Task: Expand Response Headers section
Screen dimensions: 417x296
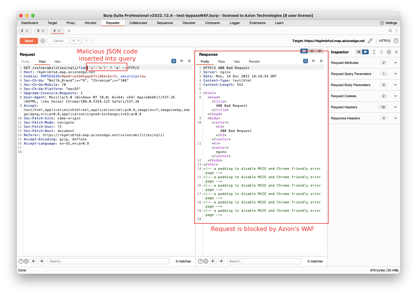Action: pyautogui.click(x=395, y=118)
